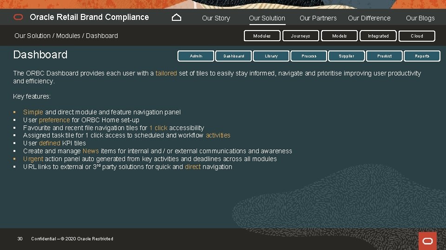Viewport: 446px width, 250px height.
Task: Open the Models button
Action: pyautogui.click(x=339, y=36)
